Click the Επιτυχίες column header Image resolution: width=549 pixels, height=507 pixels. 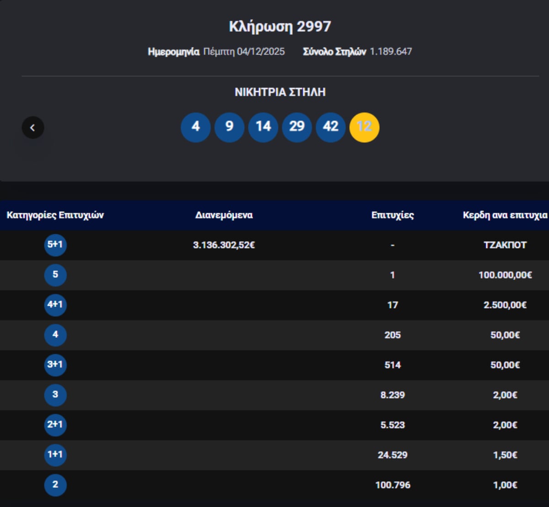pos(393,215)
